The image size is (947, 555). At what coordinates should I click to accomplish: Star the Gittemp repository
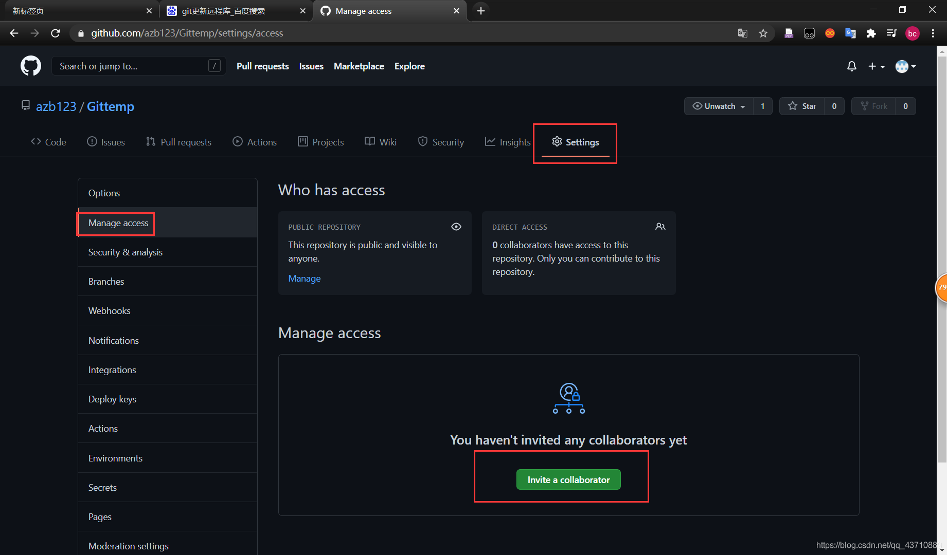click(802, 106)
